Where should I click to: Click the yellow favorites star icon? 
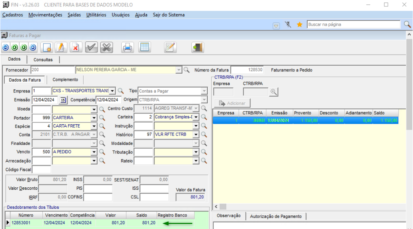click(300, 25)
